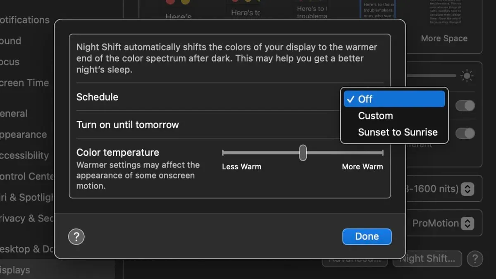Viewport: 496px width, 279px height.
Task: Toggle the upper switch in Displays pane
Action: [x=465, y=106]
